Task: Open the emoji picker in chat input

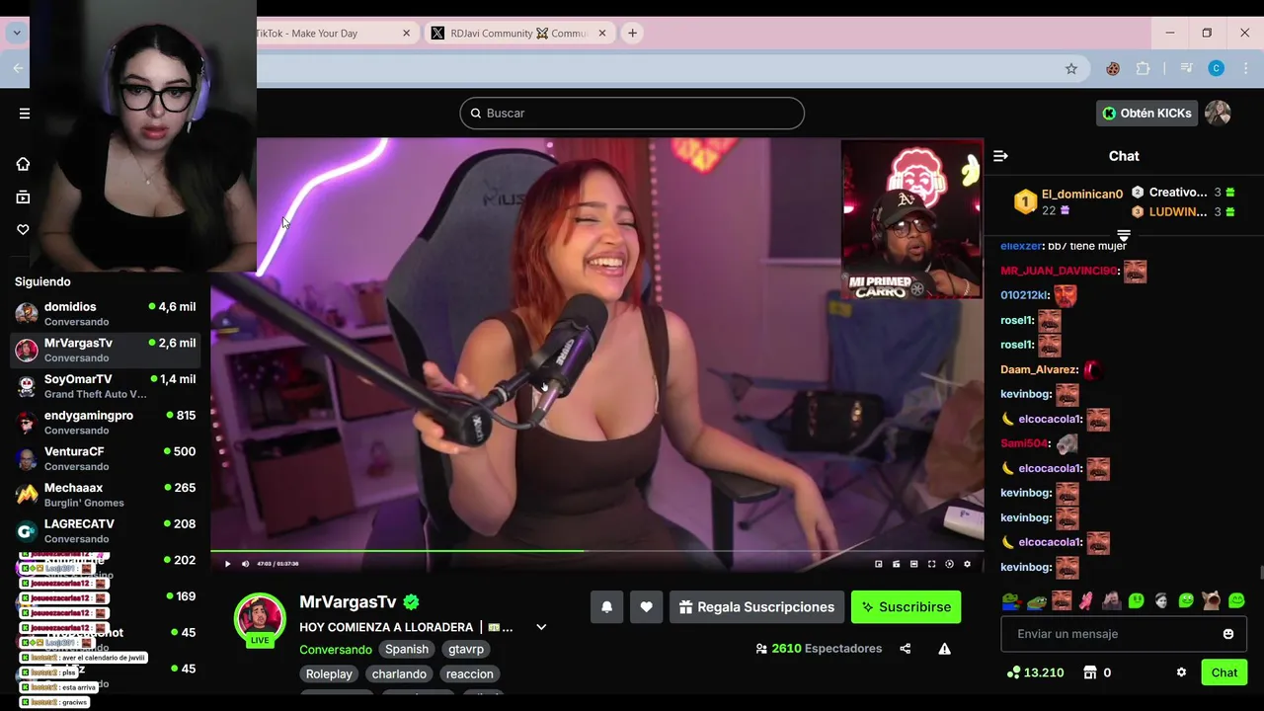Action: tap(1228, 634)
